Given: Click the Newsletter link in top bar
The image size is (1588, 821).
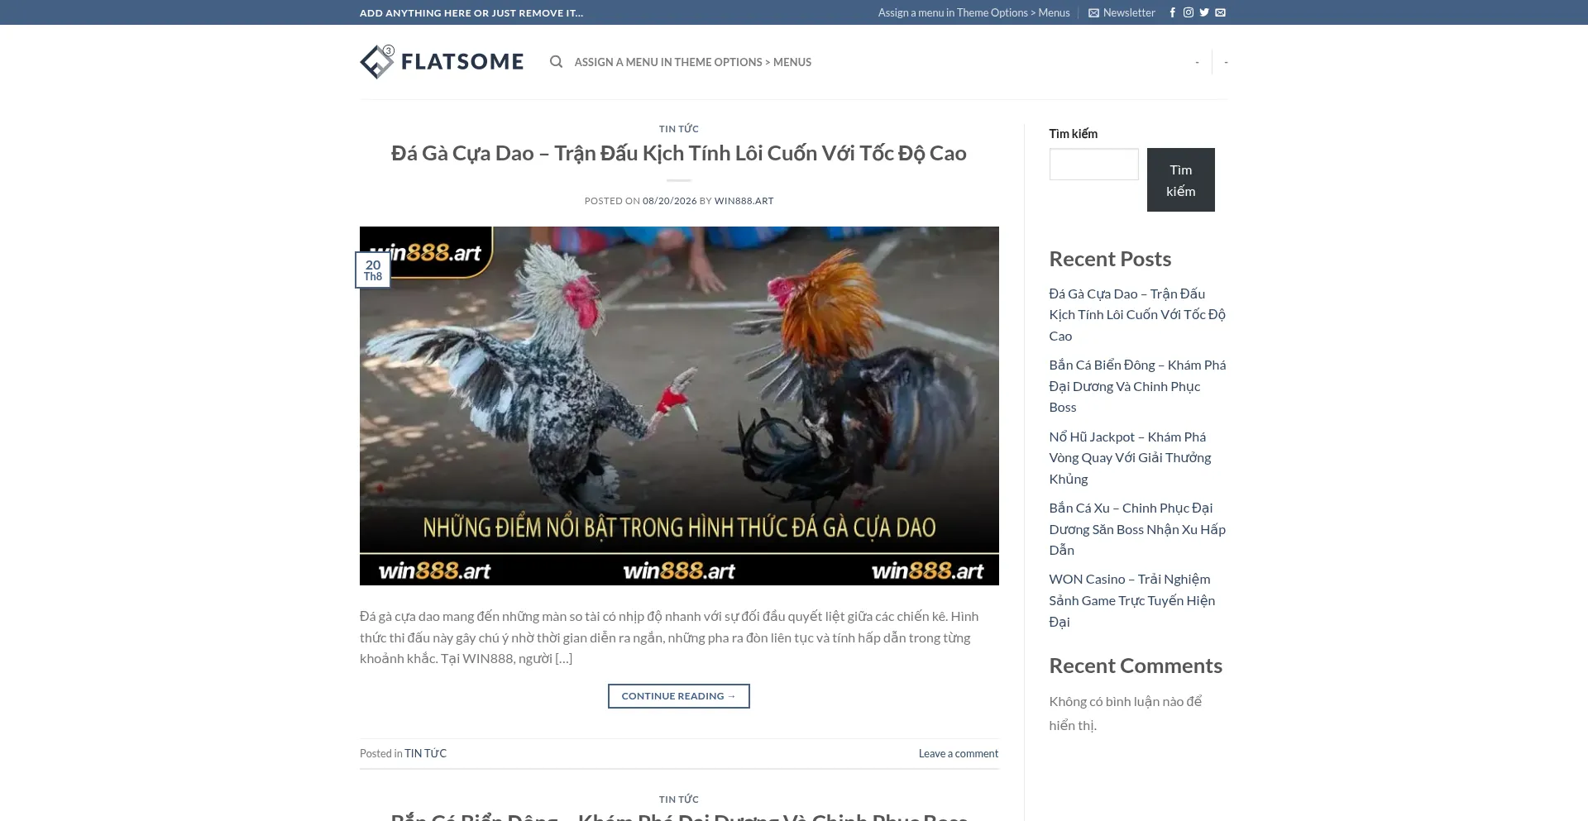Looking at the screenshot, I should point(1122,12).
